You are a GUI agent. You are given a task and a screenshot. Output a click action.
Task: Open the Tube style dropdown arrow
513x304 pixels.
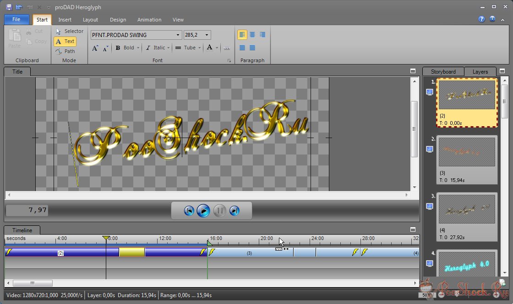200,48
